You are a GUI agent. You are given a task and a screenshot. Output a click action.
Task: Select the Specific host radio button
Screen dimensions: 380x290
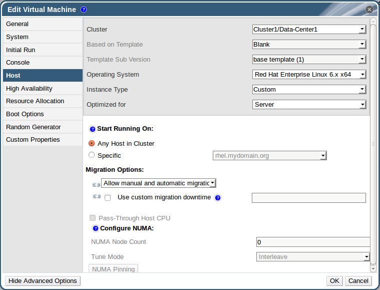pyautogui.click(x=92, y=155)
